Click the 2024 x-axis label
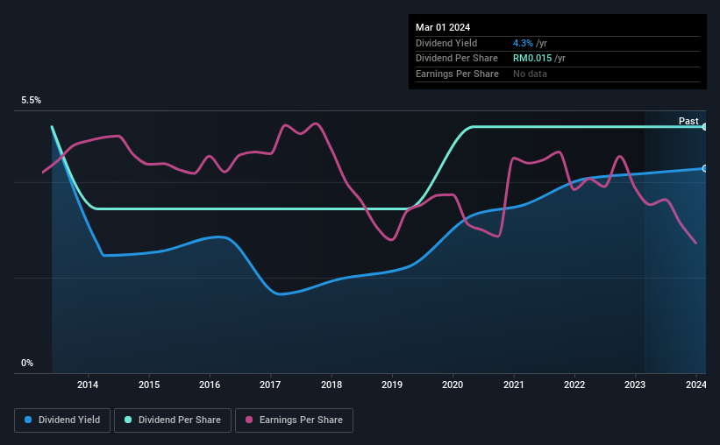This screenshot has height=445, width=720. click(695, 385)
